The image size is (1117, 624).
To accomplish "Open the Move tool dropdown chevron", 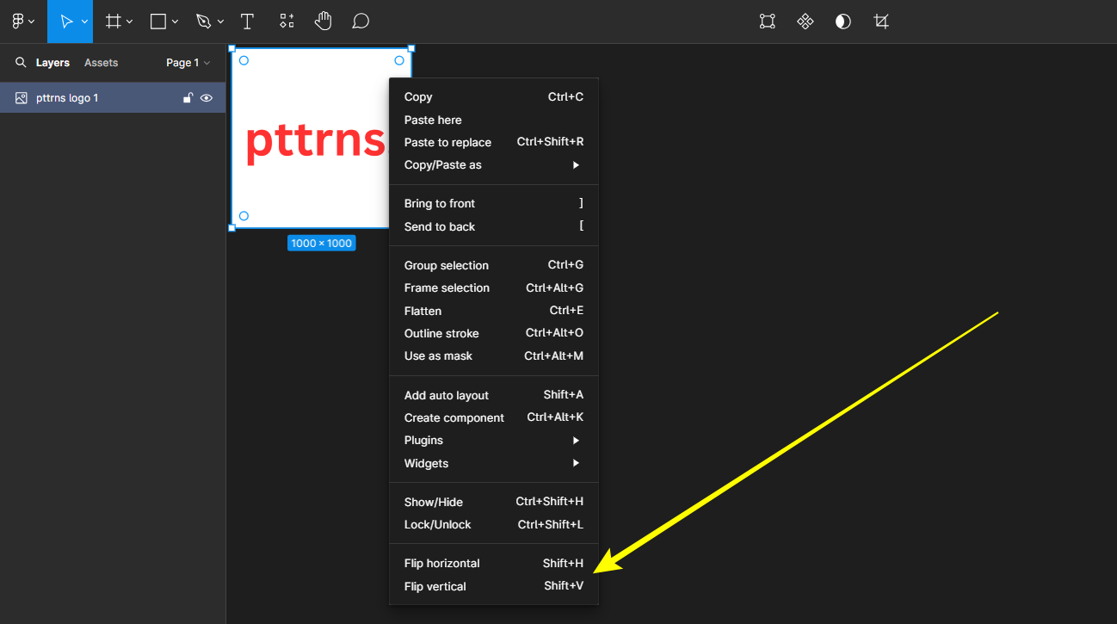I will pos(84,22).
